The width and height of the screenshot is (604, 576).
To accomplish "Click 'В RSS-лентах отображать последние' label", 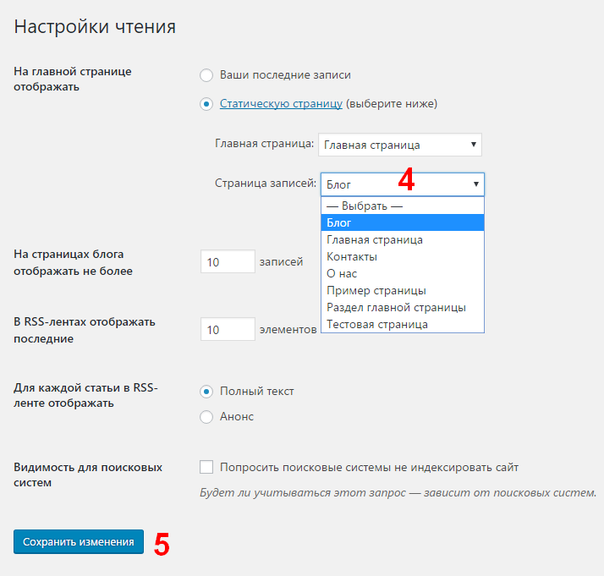I will 85,330.
